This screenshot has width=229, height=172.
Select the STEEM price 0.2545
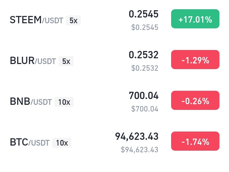pyautogui.click(x=143, y=14)
